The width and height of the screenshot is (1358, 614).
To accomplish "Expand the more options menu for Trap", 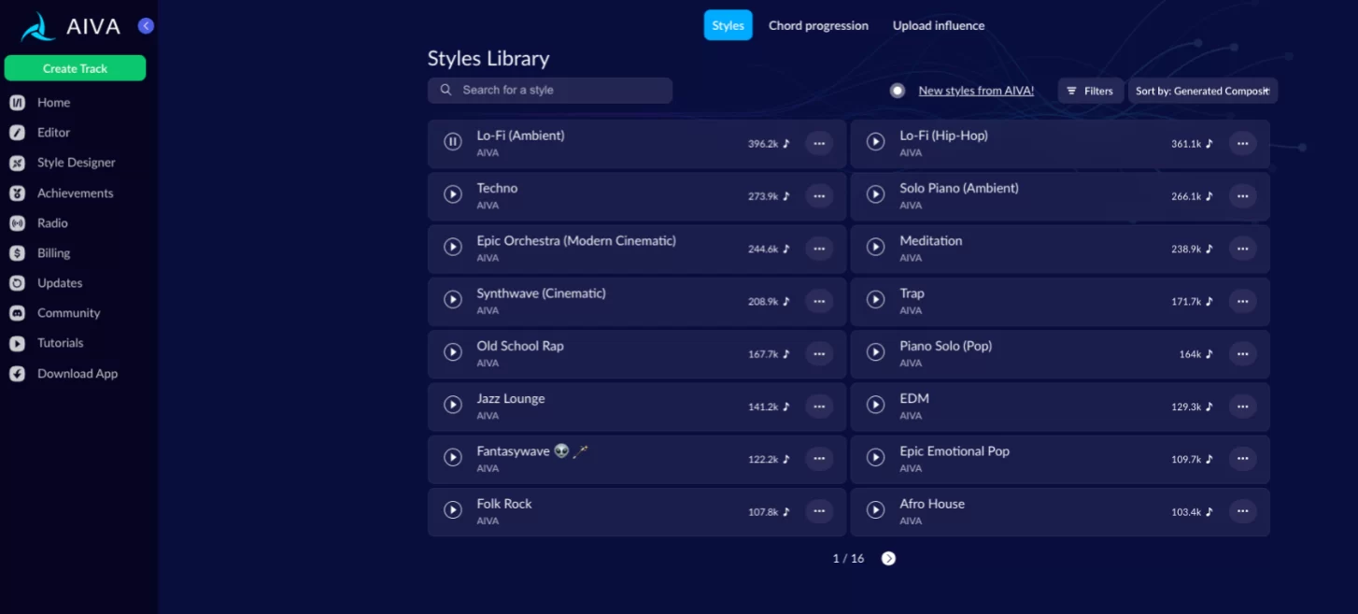I will [x=1242, y=301].
